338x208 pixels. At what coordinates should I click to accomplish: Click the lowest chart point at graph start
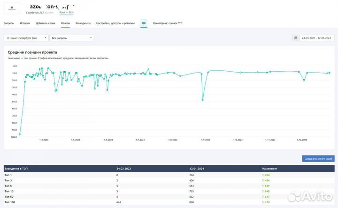pos(20,134)
